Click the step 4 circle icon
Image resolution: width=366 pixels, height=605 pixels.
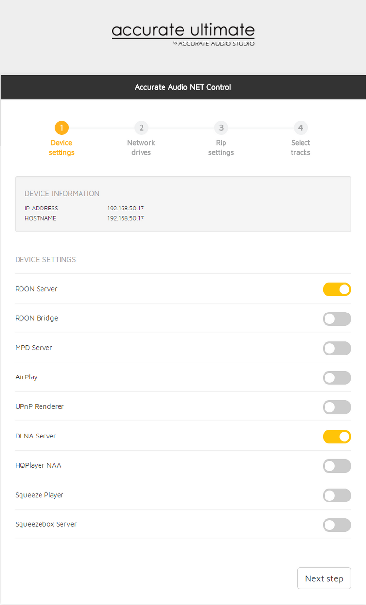point(301,128)
